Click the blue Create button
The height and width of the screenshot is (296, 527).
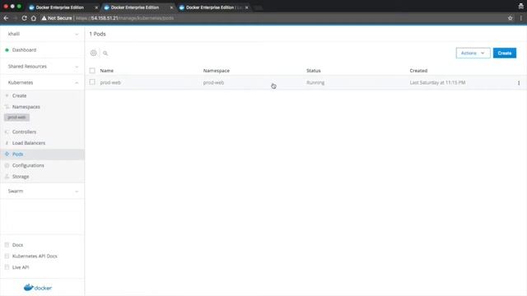coord(505,53)
